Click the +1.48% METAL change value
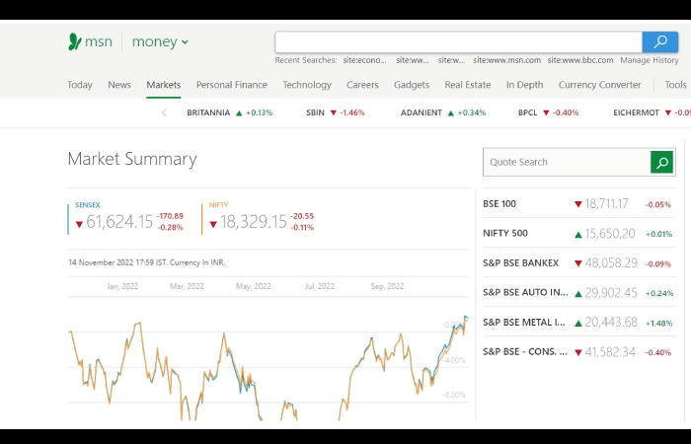Image resolution: width=691 pixels, height=444 pixels. tap(658, 324)
